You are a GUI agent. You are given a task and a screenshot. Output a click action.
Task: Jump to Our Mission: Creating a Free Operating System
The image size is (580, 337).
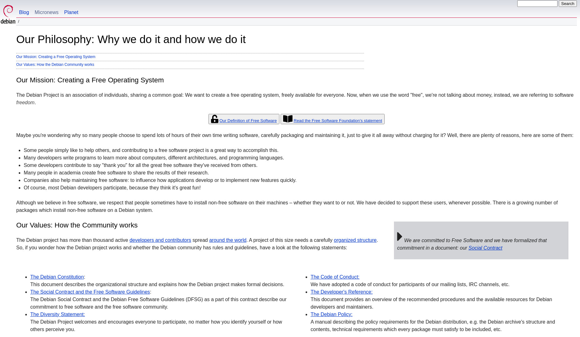pos(56,57)
